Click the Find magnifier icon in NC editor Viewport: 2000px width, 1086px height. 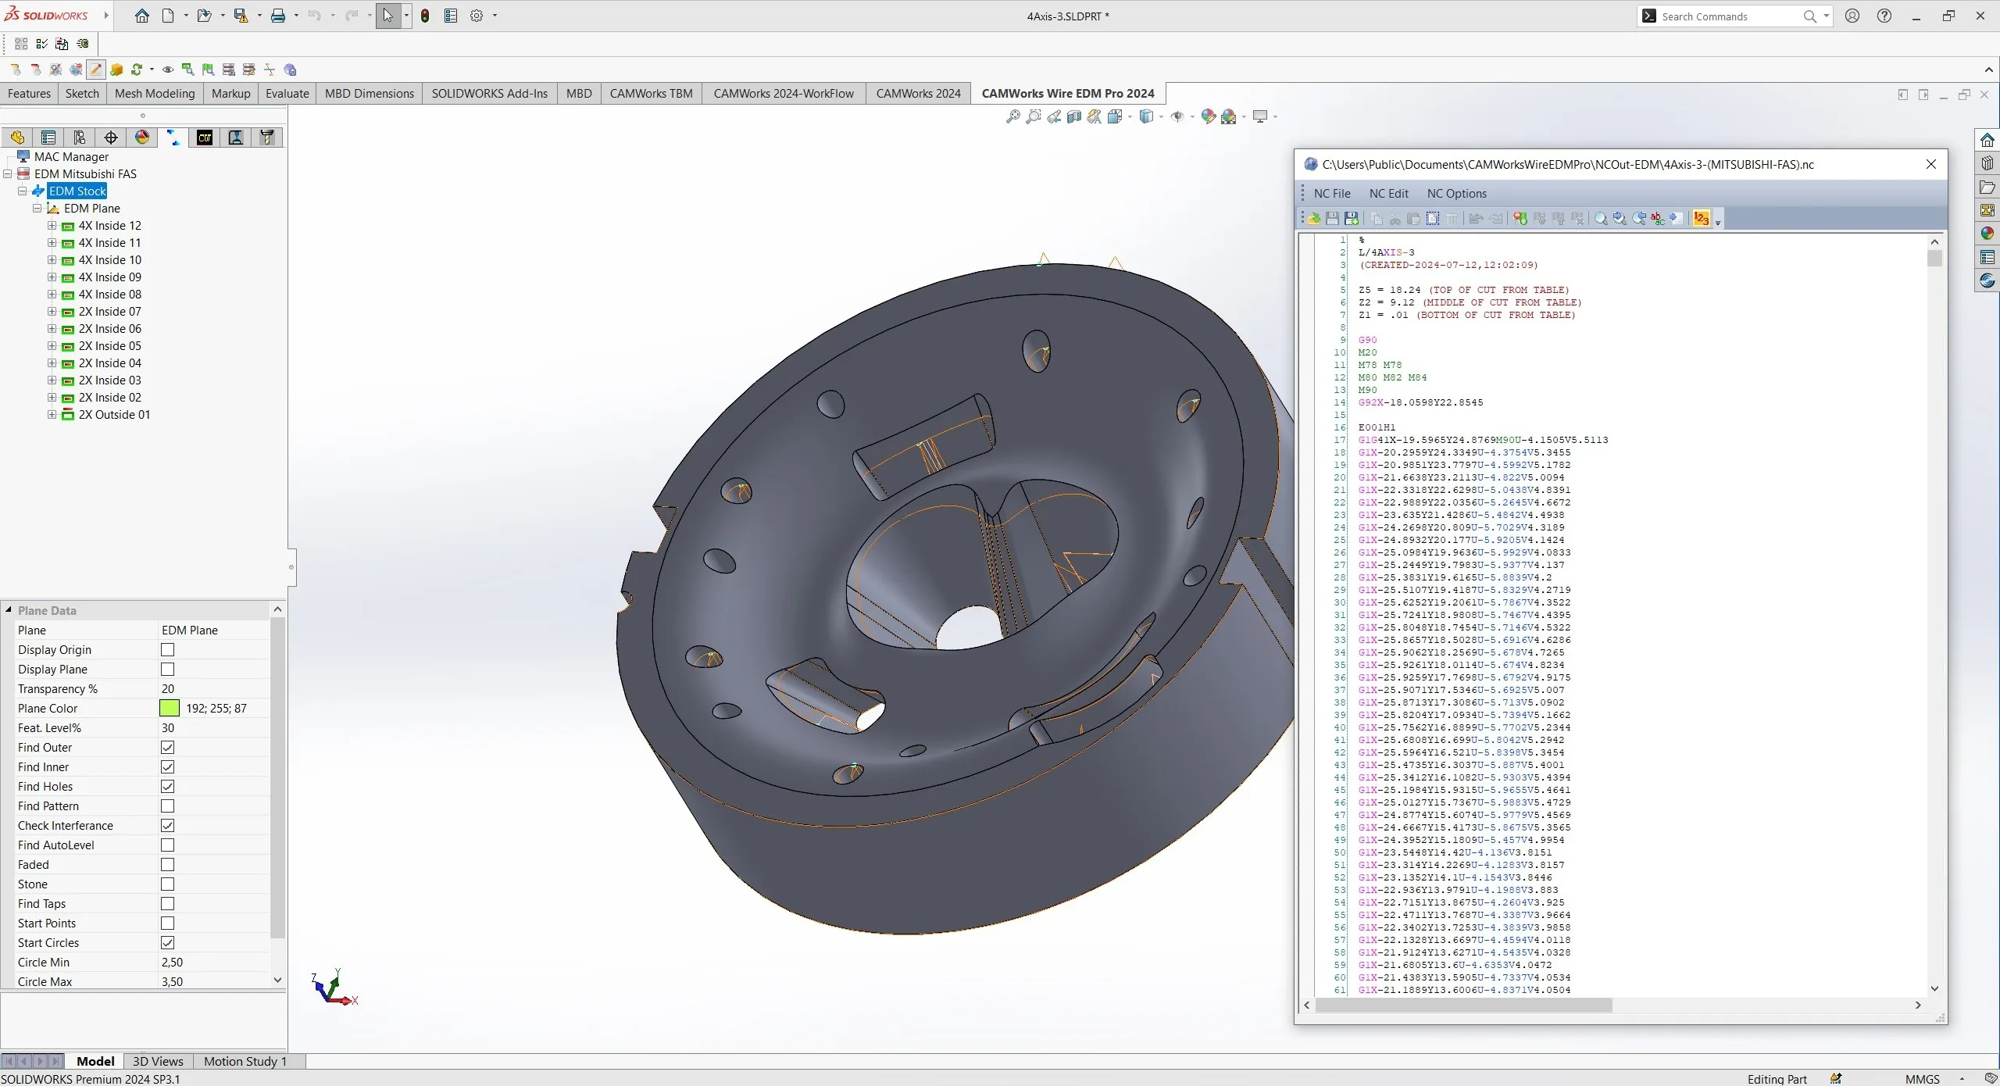[1601, 219]
